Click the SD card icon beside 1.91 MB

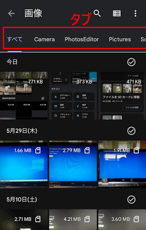[x=136, y=150]
